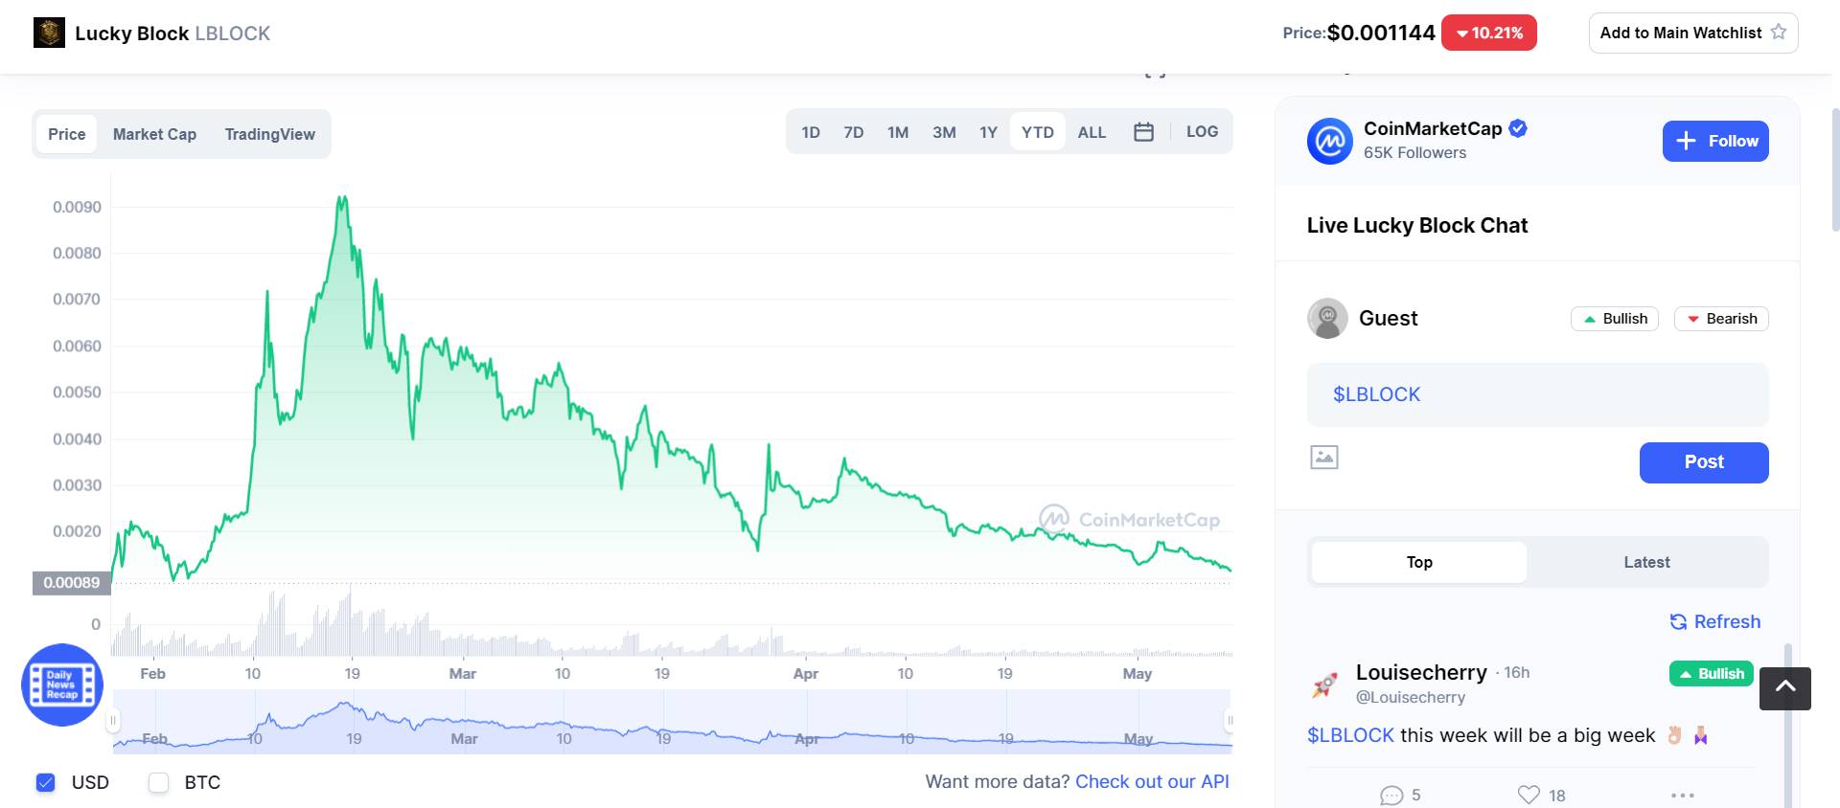Click the Guest profile avatar
The width and height of the screenshot is (1840, 808).
(1327, 318)
